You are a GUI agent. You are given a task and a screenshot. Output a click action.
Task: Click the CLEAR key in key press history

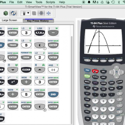pos(26,70)
